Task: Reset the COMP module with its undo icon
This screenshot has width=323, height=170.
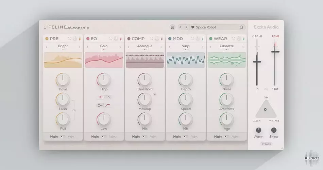Action: 152,38
